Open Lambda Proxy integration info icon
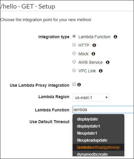The height and width of the screenshot is (159, 134). [79, 85]
